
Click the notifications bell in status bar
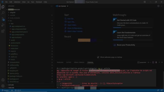click(162, 90)
